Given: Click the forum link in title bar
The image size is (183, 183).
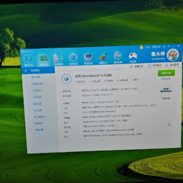Looking at the screenshot, I should tap(147, 47).
